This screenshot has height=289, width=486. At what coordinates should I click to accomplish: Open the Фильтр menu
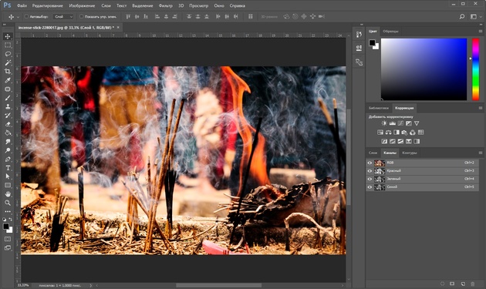[166, 5]
